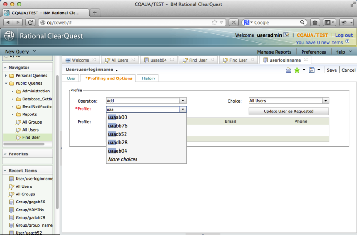357x235 pixels.
Task: Click the Save button
Action: point(332,70)
